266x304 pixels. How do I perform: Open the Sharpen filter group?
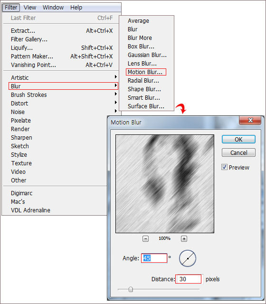[x=21, y=137]
